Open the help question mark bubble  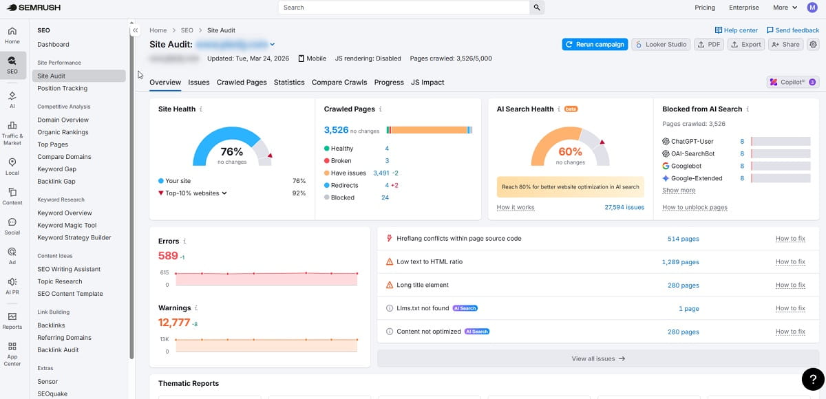click(812, 379)
